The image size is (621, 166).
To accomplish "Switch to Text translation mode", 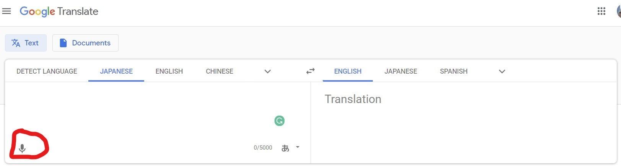I will [26, 43].
